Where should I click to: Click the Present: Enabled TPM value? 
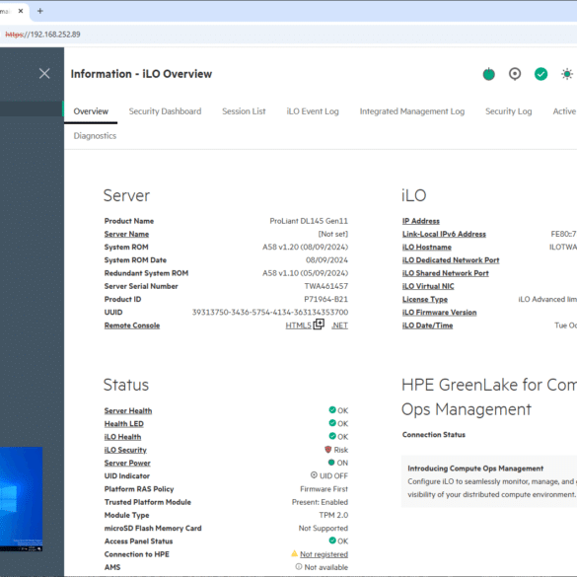pos(321,502)
